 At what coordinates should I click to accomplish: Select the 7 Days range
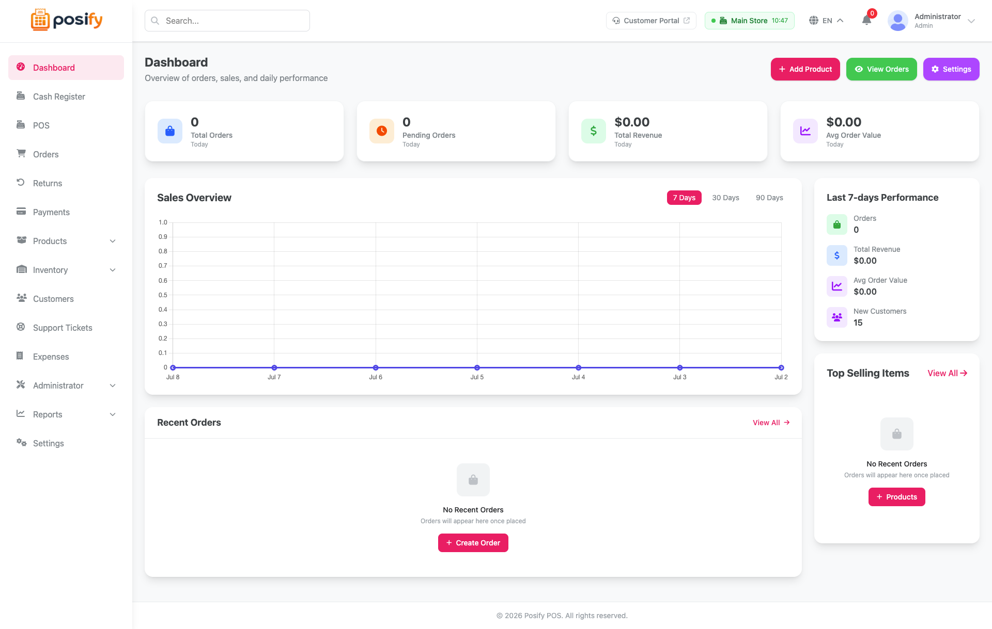(684, 198)
